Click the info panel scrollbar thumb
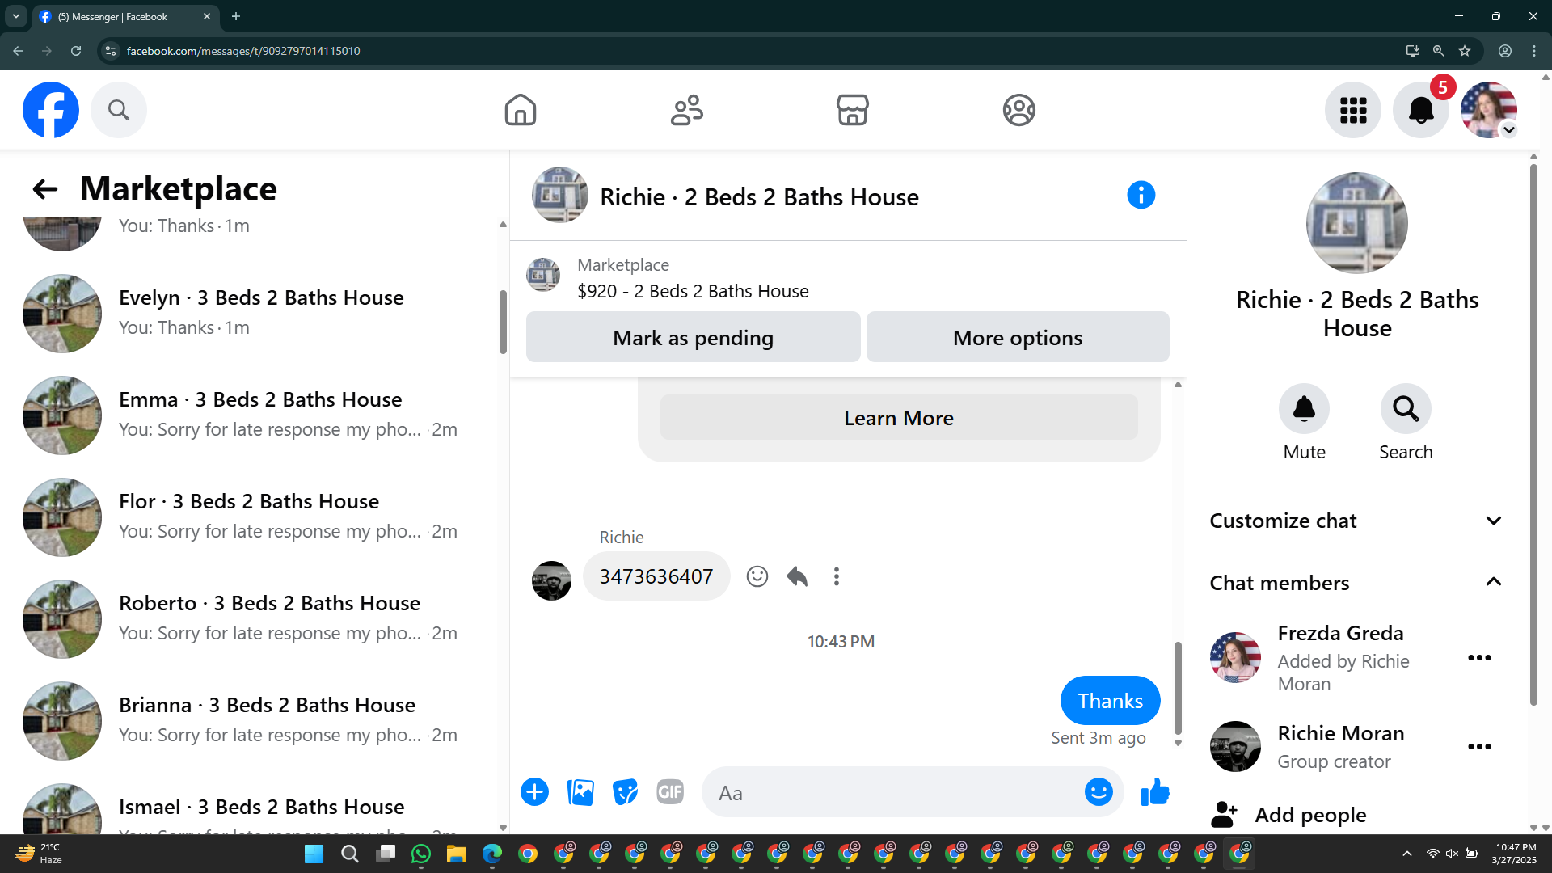 [1533, 435]
